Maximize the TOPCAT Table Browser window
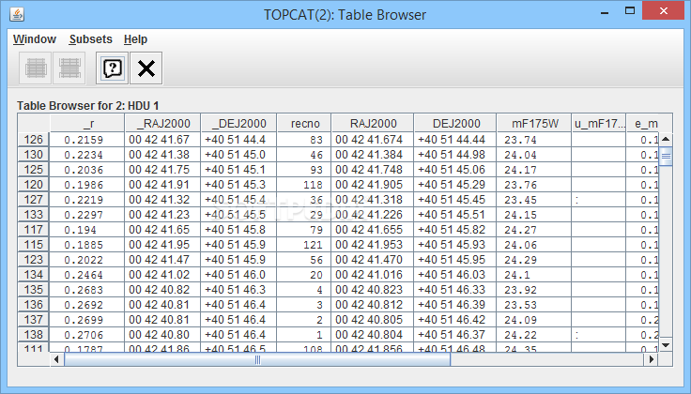This screenshot has width=691, height=394. [630, 11]
